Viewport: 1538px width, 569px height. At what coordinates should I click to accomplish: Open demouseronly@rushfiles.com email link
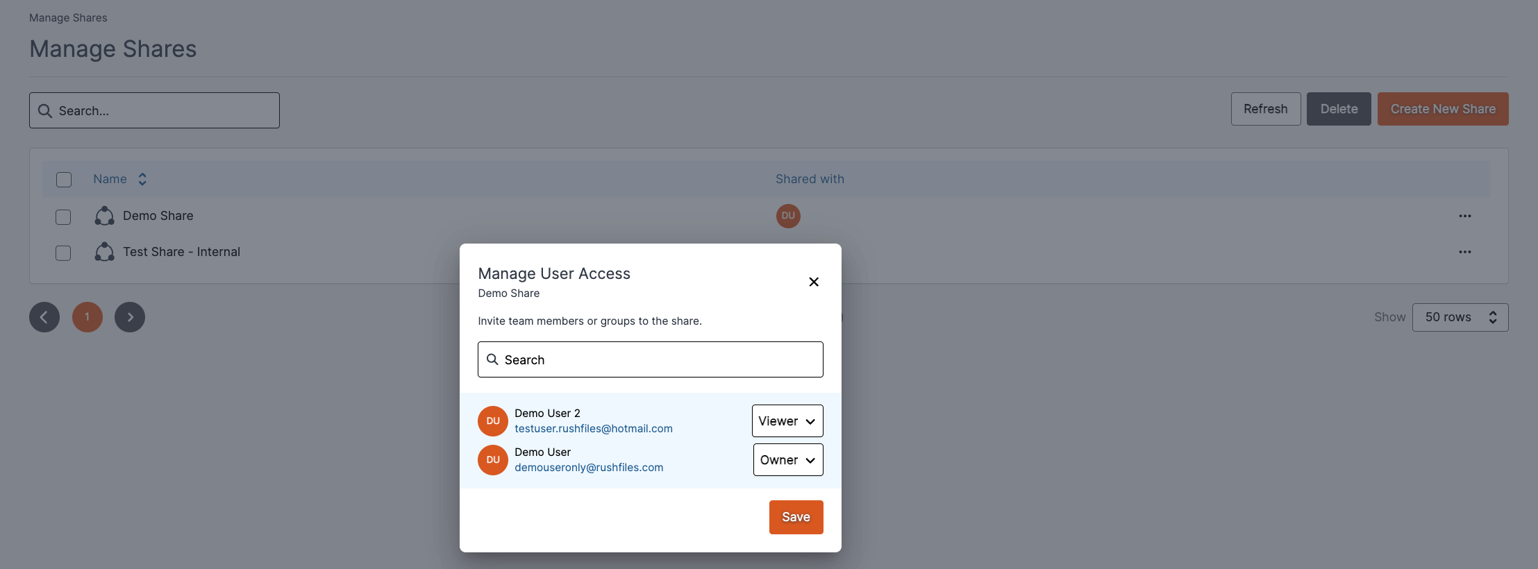click(x=589, y=468)
